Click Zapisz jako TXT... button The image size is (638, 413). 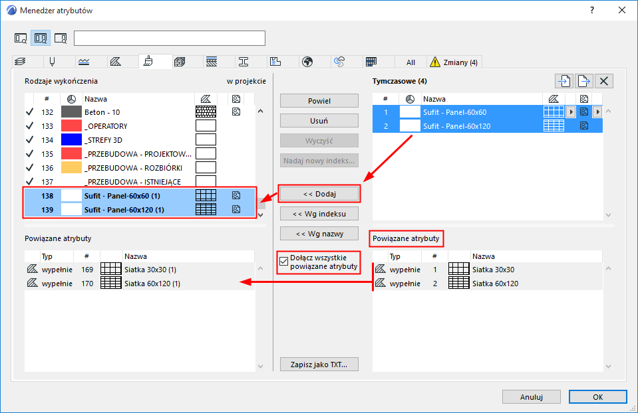(319, 365)
